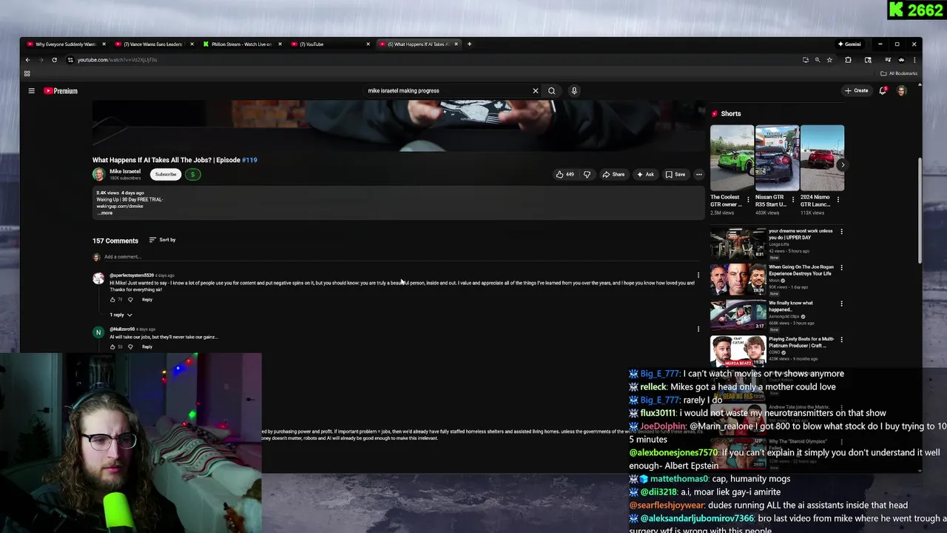Screen dimensions: 947x533
Task: Open the All Bookmarks folder
Action: [899, 73]
